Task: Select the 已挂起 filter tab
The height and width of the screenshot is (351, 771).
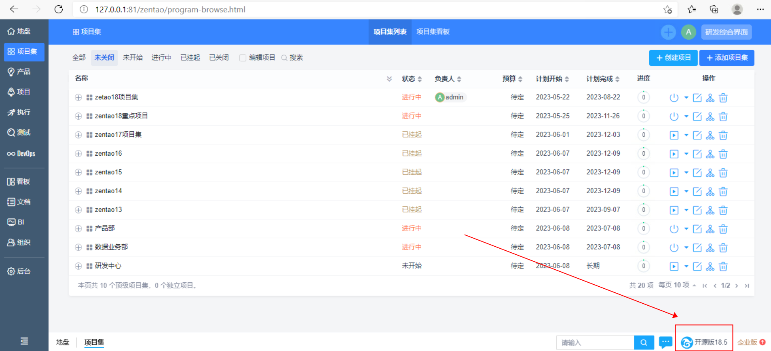Action: pyautogui.click(x=190, y=57)
